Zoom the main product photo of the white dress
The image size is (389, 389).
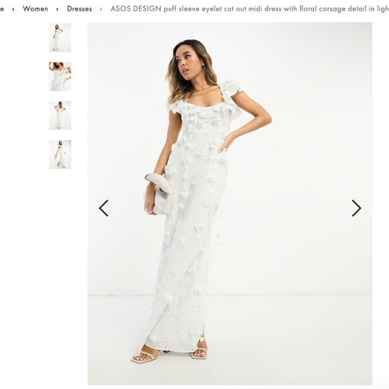tap(230, 203)
